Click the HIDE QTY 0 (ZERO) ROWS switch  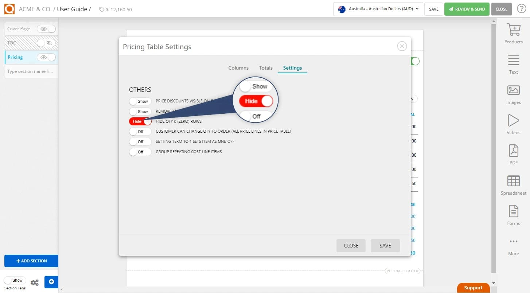tap(140, 121)
